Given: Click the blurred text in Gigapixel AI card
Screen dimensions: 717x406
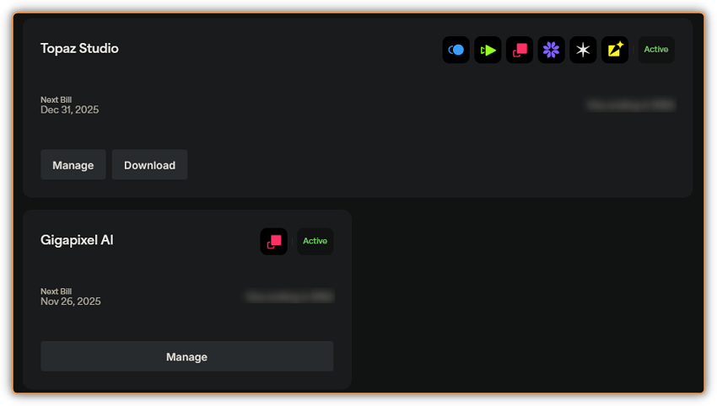Looking at the screenshot, I should [290, 296].
